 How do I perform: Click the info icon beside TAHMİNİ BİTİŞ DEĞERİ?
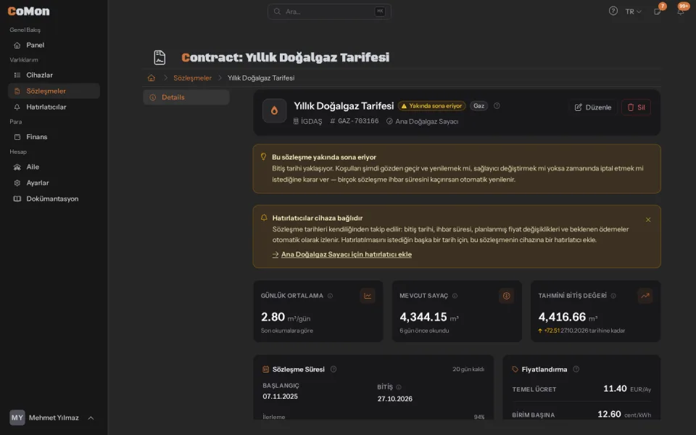tap(613, 296)
